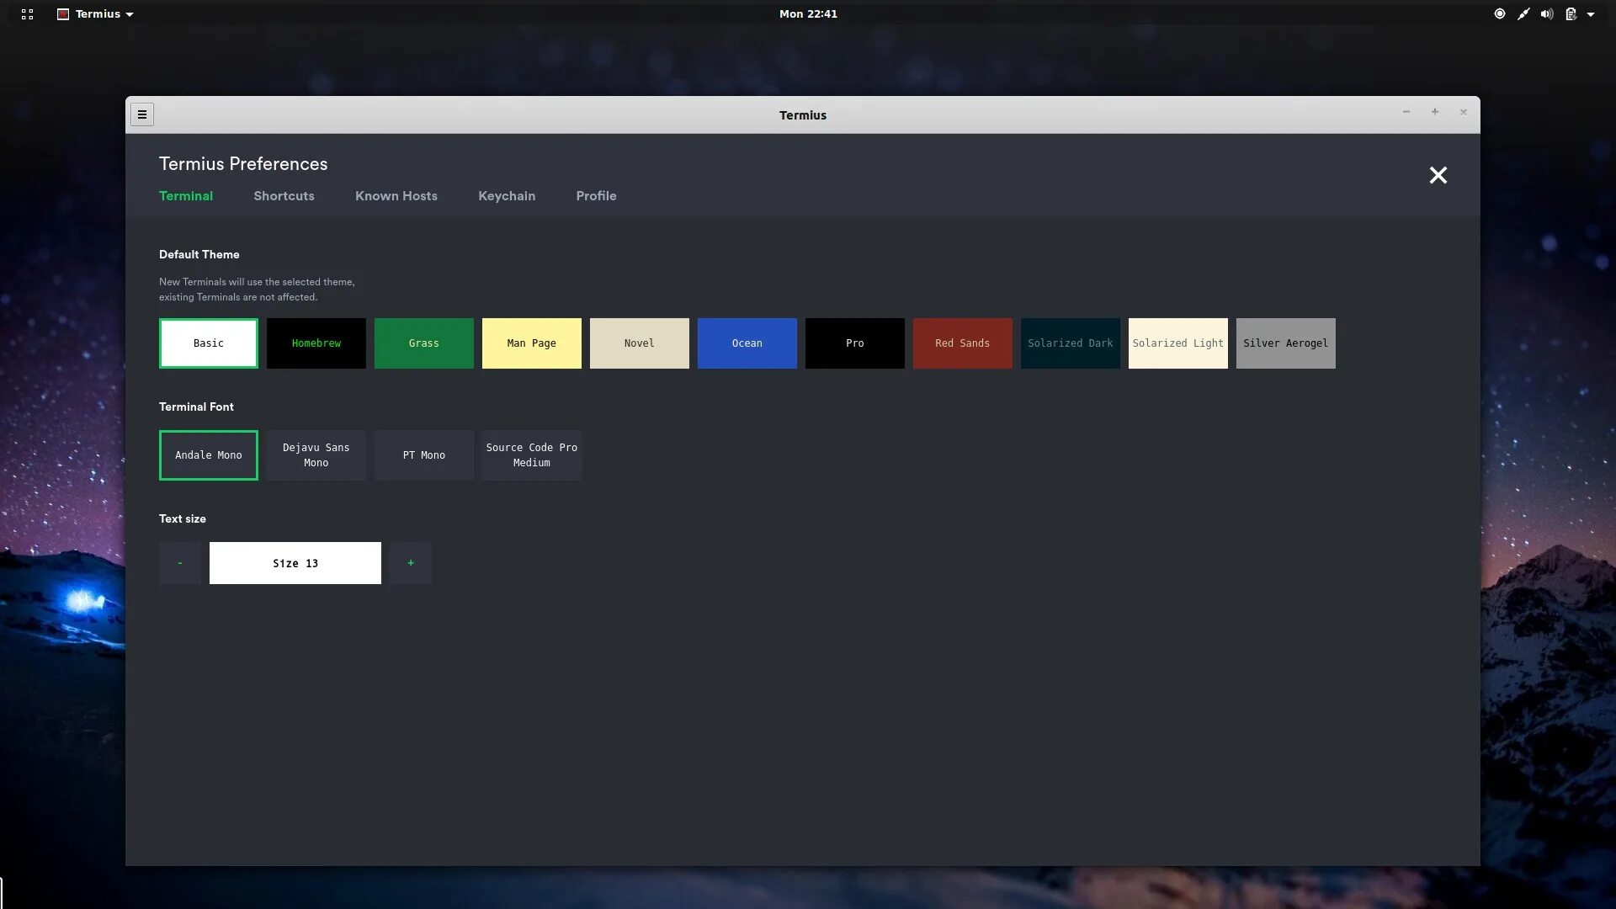
Task: Switch to the Terminal tab
Action: click(x=186, y=196)
